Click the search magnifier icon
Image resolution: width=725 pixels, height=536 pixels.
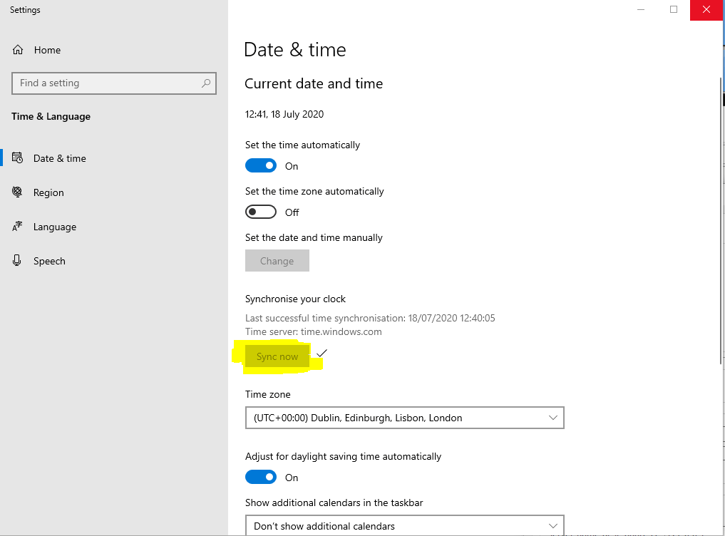(206, 83)
